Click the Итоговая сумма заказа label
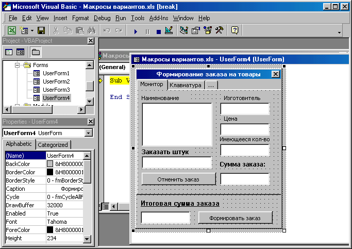The height and width of the screenshot is (249, 352). click(180, 204)
